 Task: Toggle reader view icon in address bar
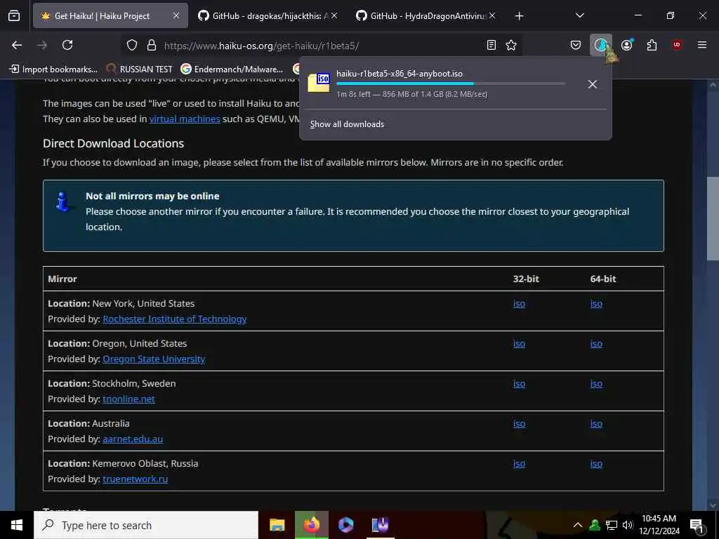pos(491,45)
